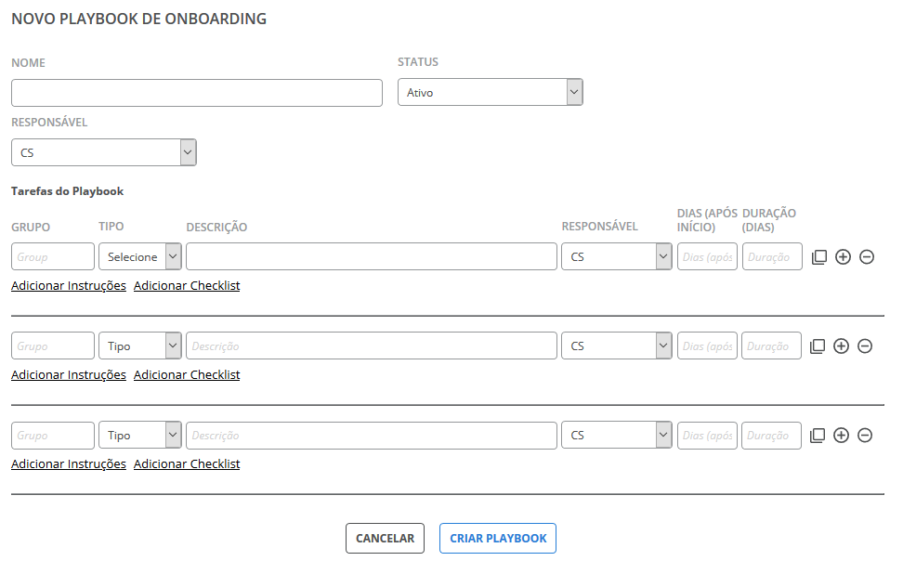This screenshot has width=903, height=574.
Task: Add a row after the first task
Action: [843, 256]
